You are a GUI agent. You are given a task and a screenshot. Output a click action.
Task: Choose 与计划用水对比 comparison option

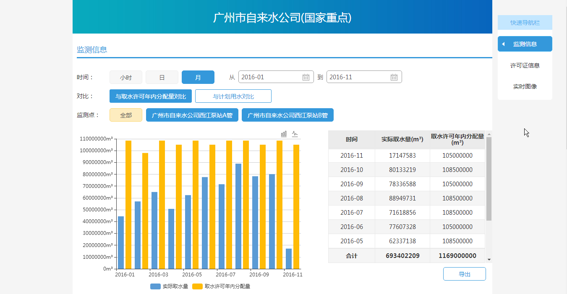(233, 96)
